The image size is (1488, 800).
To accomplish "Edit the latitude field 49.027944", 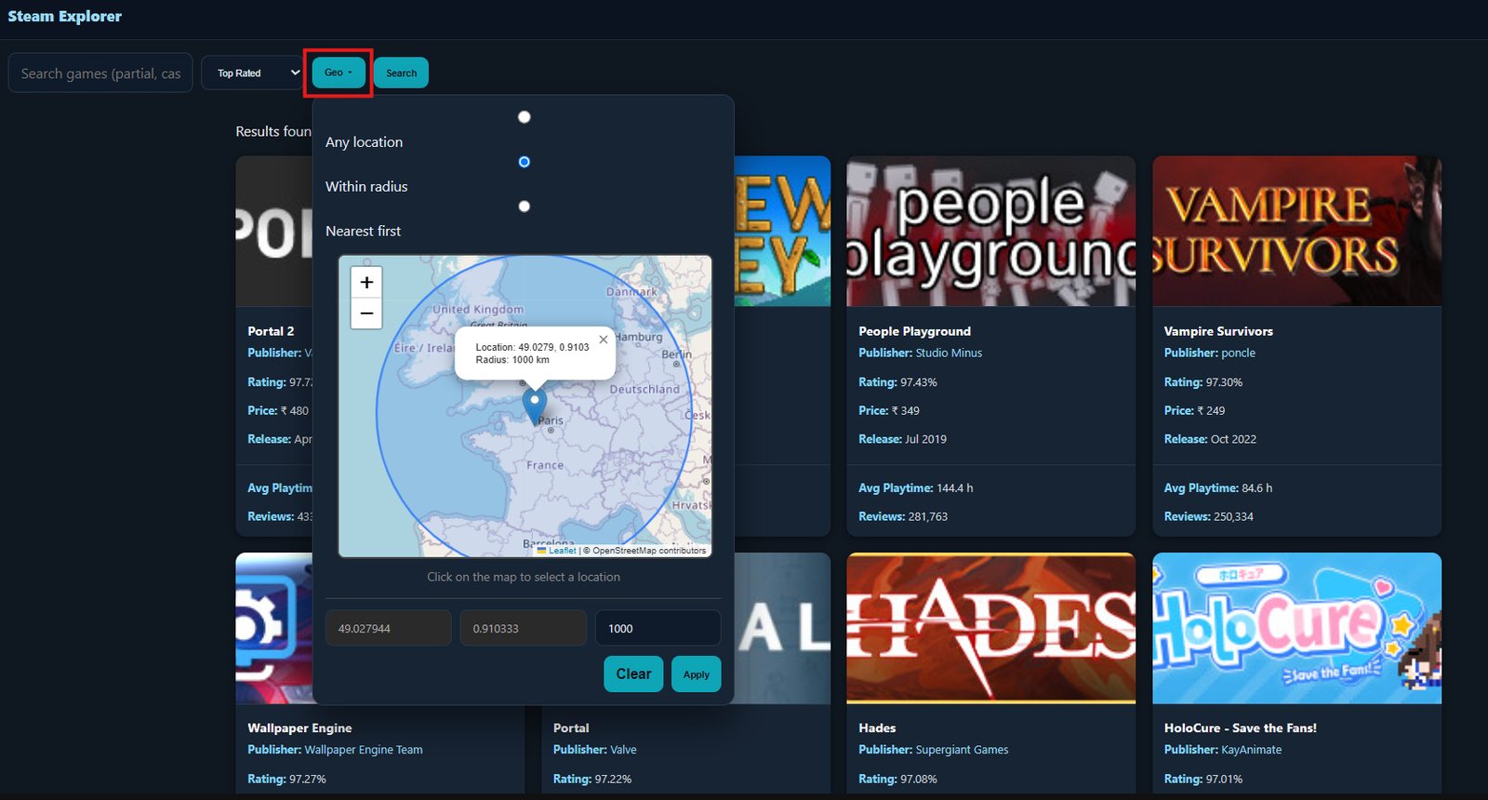I will [x=389, y=628].
